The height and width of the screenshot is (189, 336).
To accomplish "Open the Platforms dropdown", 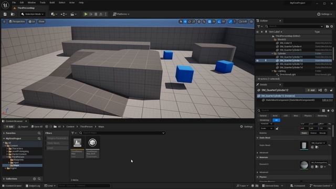I will pos(121,14).
